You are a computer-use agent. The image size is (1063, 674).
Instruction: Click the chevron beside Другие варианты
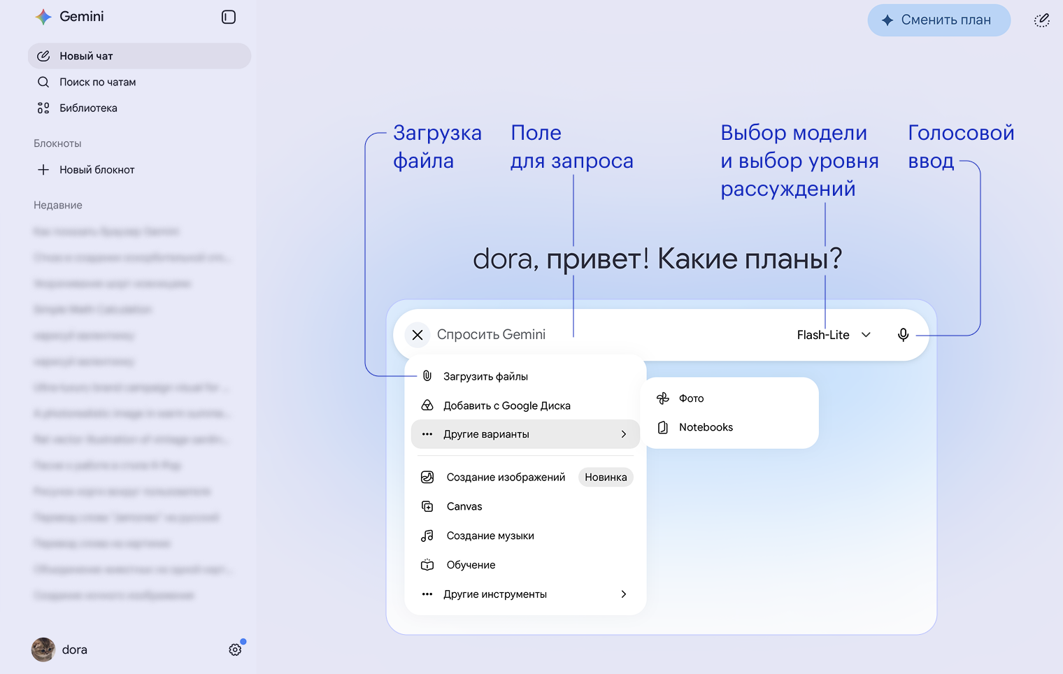624,434
